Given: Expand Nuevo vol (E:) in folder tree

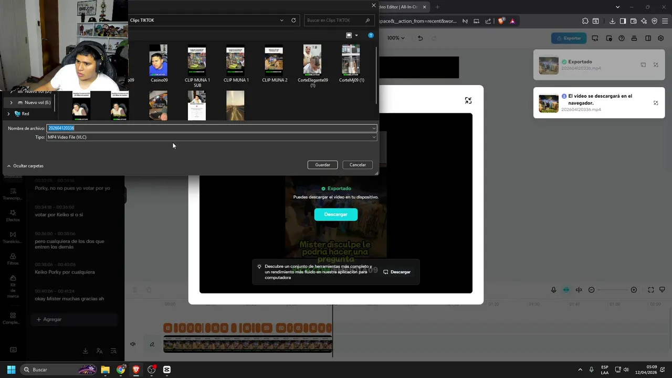Looking at the screenshot, I should click(x=11, y=103).
